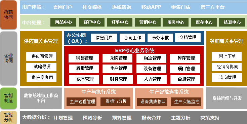
Task: Click the 网上下单 box
Action: [x=227, y=56]
